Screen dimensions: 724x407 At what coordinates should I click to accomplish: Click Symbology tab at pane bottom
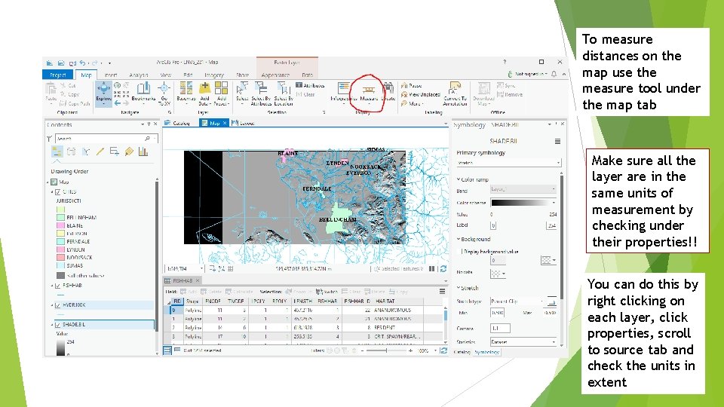(x=487, y=352)
